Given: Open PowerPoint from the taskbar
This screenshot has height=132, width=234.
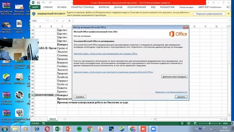Looking at the screenshot, I should coord(68,129).
